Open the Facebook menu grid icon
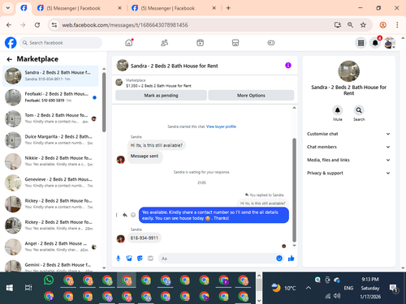The height and width of the screenshot is (304, 406). (x=361, y=43)
